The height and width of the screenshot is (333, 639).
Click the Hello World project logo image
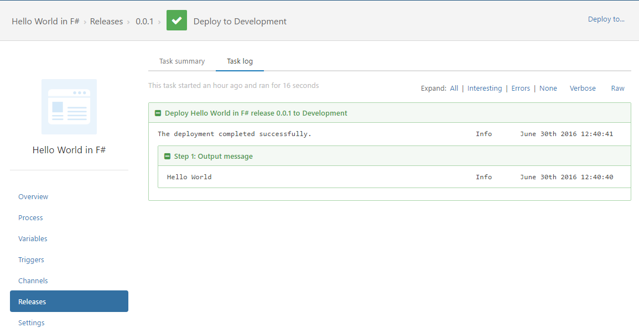tap(69, 107)
